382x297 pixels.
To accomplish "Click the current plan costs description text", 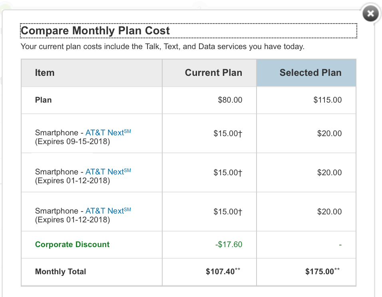I will click(162, 47).
